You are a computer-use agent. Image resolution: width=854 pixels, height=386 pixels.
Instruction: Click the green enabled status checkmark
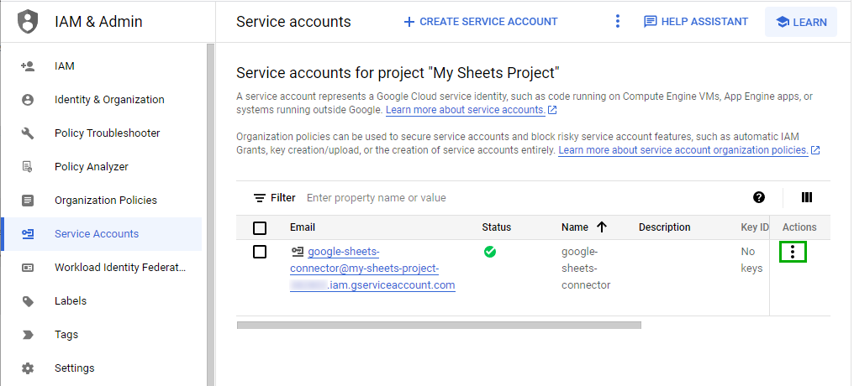click(490, 252)
